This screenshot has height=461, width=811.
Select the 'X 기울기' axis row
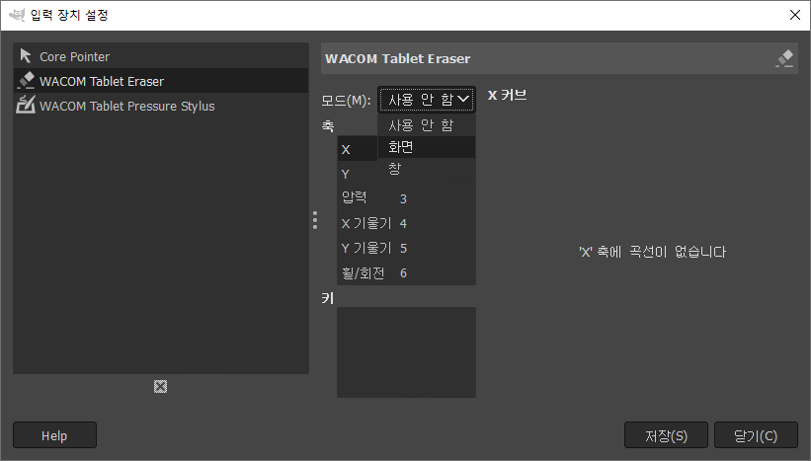tap(407, 223)
